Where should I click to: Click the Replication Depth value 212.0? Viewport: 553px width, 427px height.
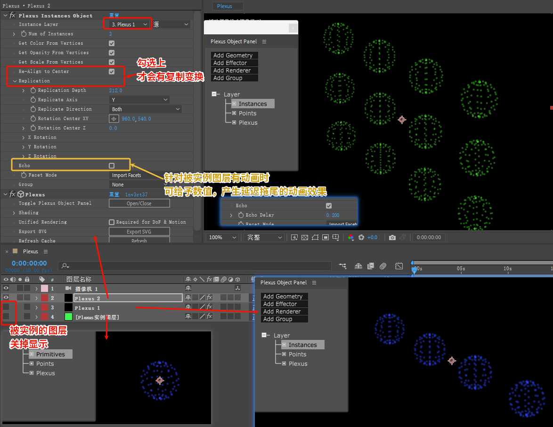[x=116, y=90]
